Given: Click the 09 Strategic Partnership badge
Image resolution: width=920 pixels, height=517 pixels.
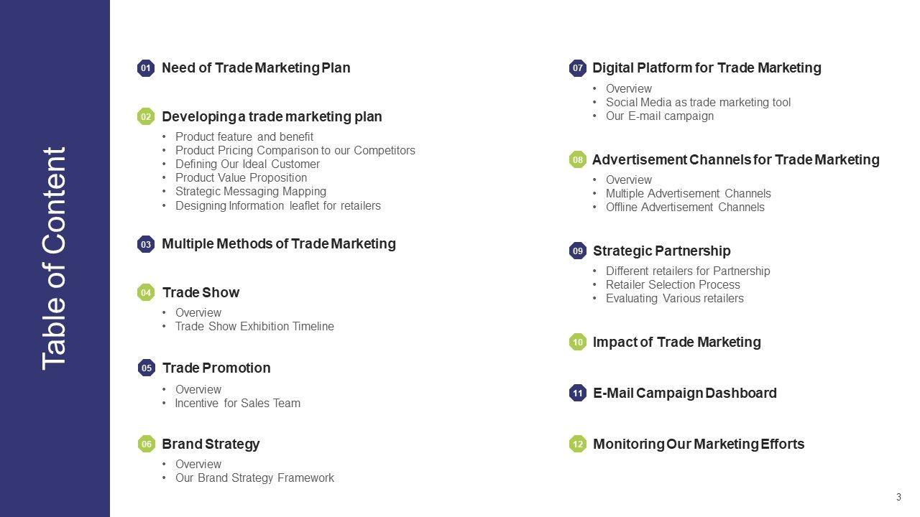Looking at the screenshot, I should click(x=578, y=251).
